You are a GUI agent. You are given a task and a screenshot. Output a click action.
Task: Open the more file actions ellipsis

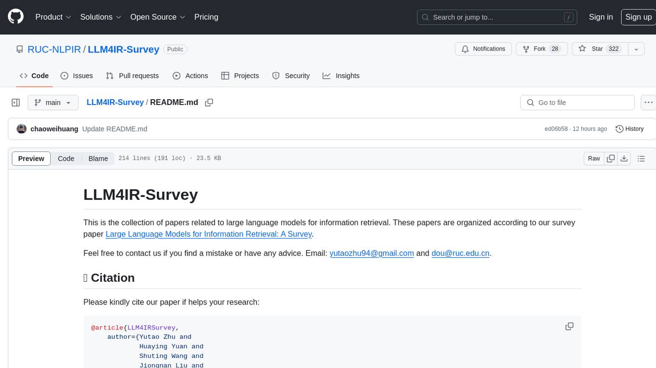point(648,103)
